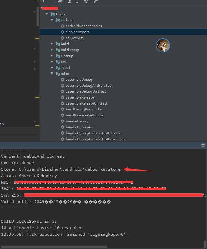207x249 pixels.
Task: Click gear icon beside assembleDebugAndroidTest
Action: click(63, 86)
